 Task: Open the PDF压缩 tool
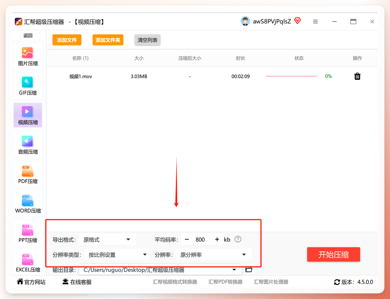click(x=28, y=174)
